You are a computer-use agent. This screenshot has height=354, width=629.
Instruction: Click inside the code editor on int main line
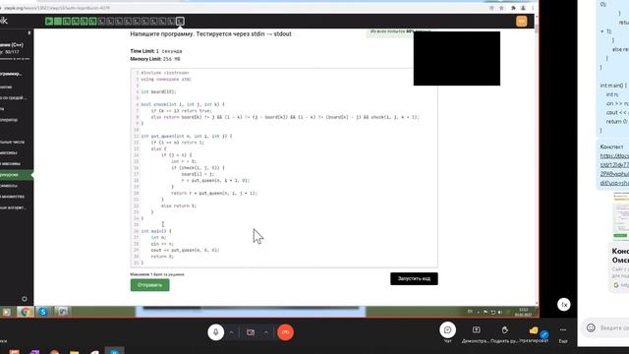(156, 231)
